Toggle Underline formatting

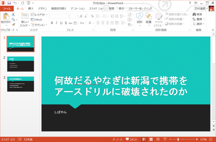tap(61, 23)
